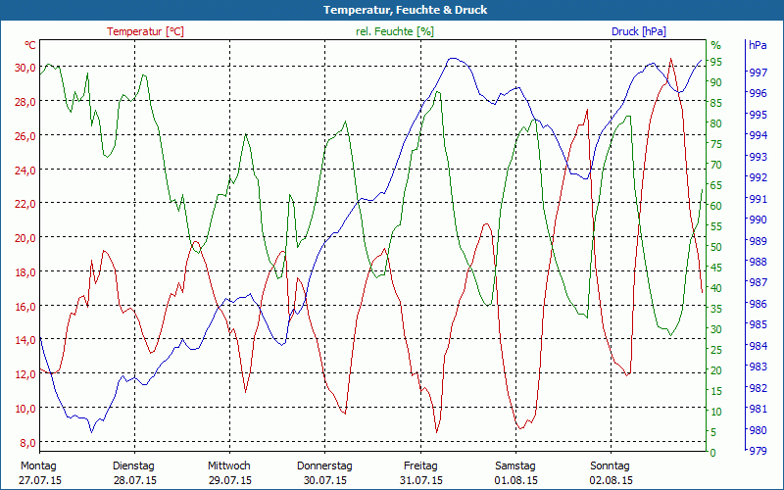The height and width of the screenshot is (490, 784).
Task: Select the 'Mittwoch' day label
Action: click(229, 466)
